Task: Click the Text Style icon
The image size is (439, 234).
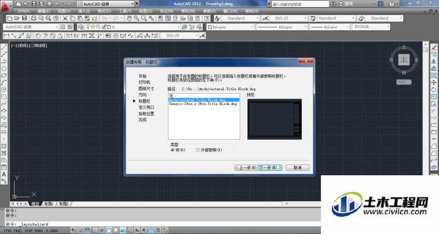Action: click(x=217, y=18)
